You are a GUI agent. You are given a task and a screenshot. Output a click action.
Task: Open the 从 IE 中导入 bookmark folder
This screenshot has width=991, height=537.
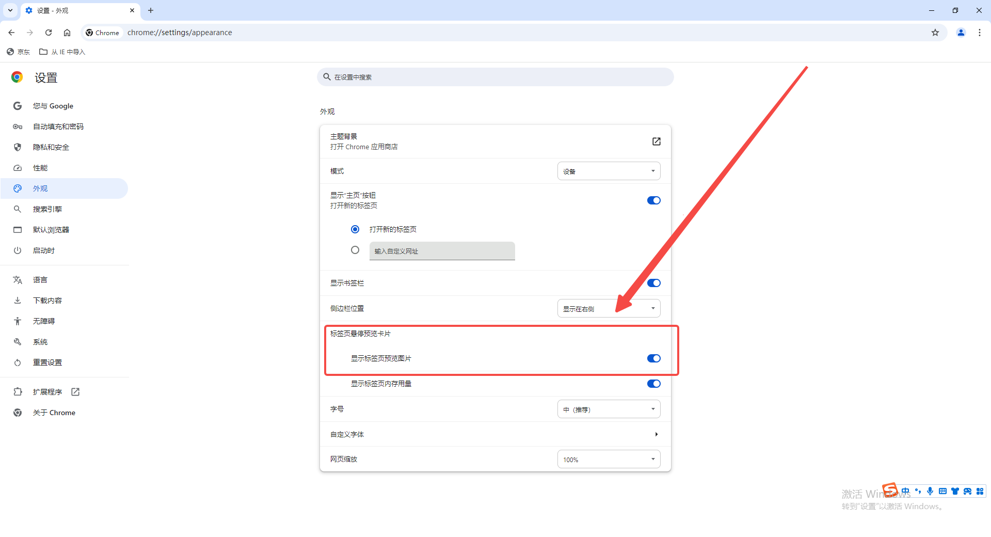click(x=62, y=52)
